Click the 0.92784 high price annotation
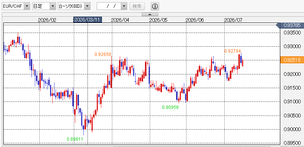The height and width of the screenshot is (147, 304). [x=233, y=51]
